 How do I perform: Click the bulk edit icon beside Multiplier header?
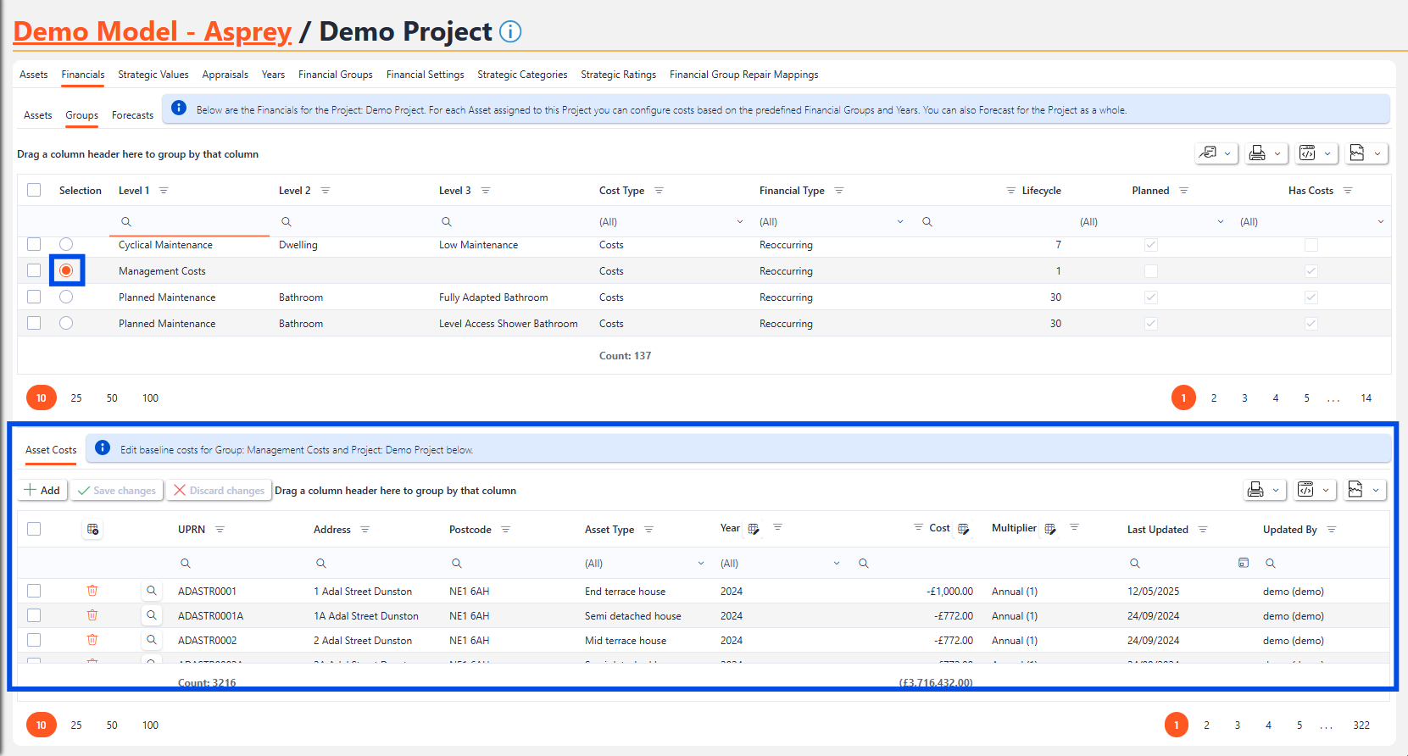1050,529
